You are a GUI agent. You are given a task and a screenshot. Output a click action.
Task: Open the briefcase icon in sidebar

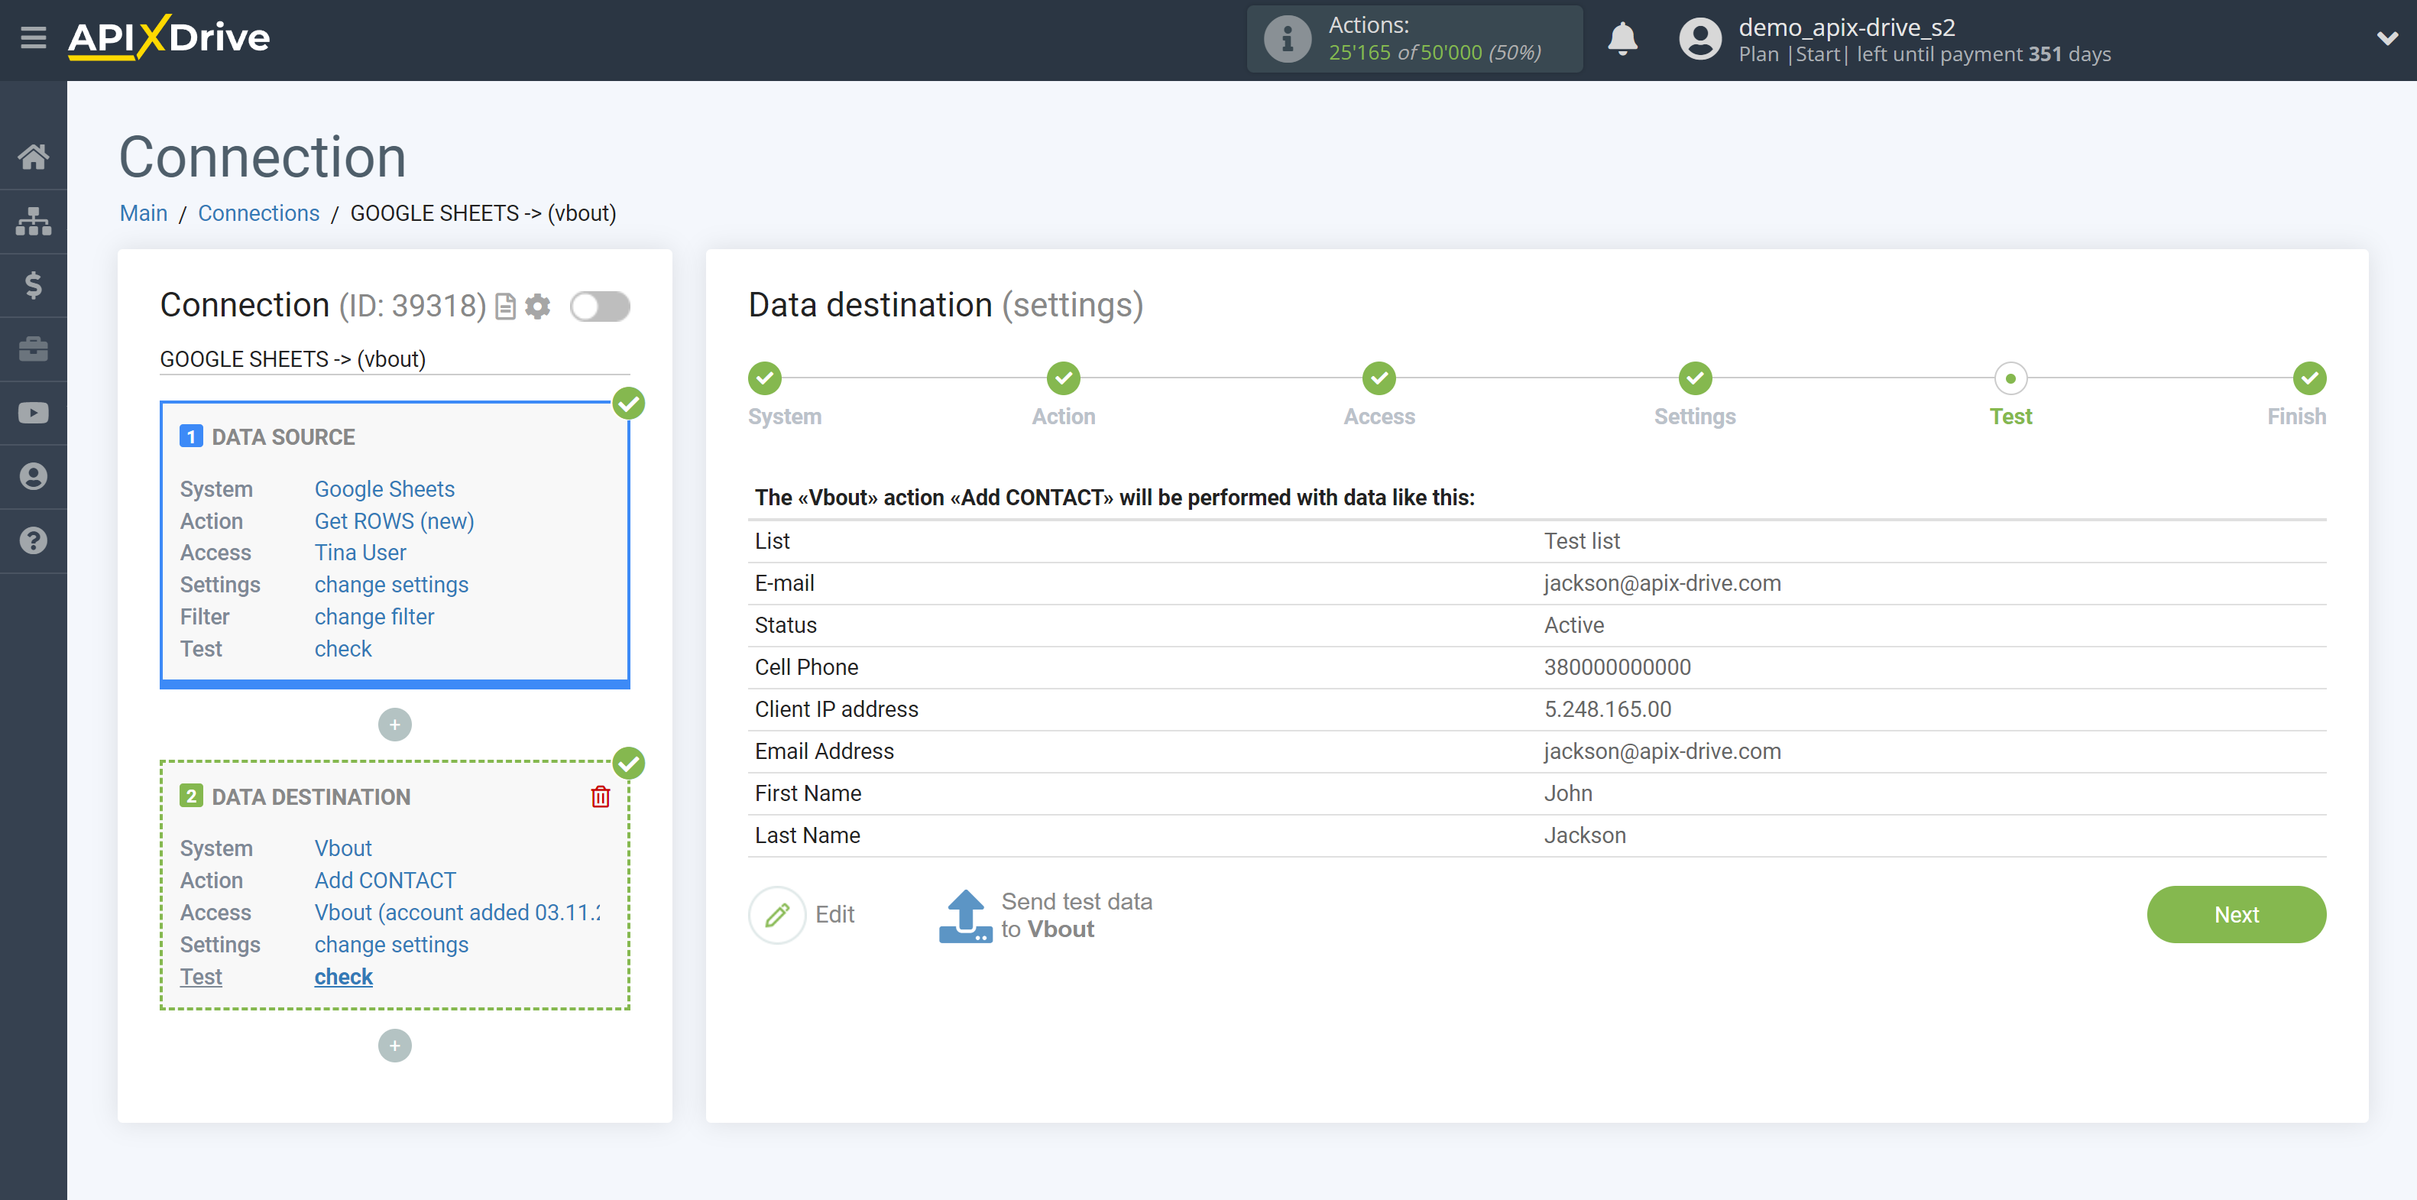tap(33, 349)
